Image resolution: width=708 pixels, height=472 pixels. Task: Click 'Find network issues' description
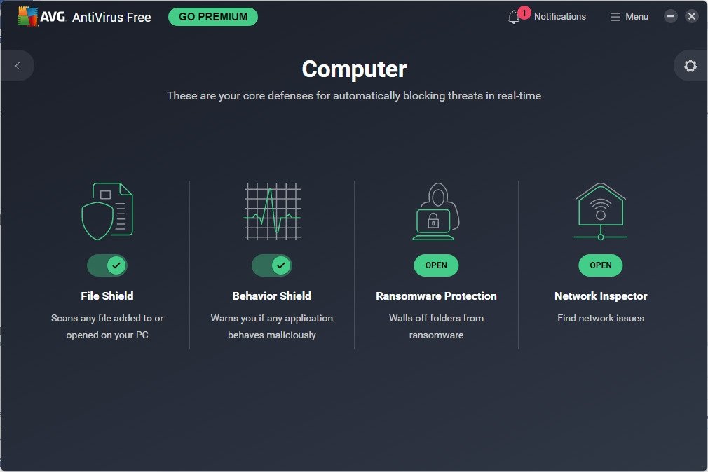[601, 318]
